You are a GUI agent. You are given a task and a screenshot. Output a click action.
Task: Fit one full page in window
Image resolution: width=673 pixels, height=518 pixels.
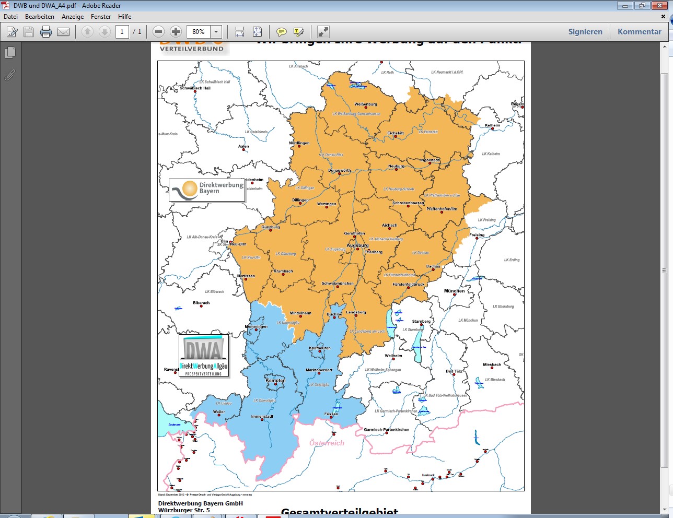click(x=258, y=32)
